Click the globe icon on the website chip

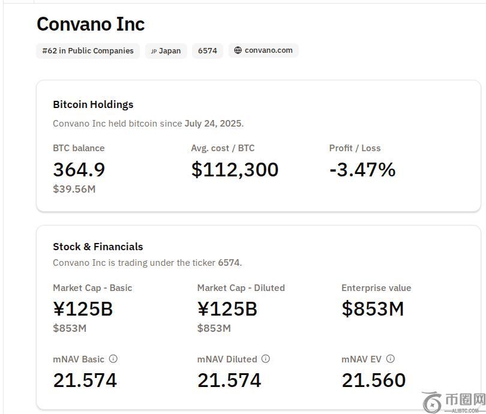(x=238, y=50)
